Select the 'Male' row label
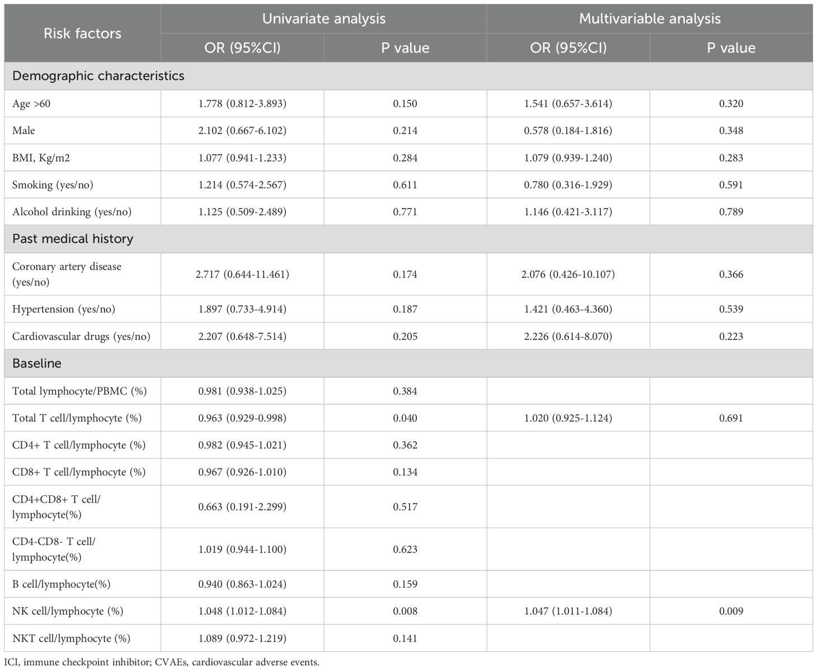This screenshot has height=672, width=817. (x=24, y=130)
